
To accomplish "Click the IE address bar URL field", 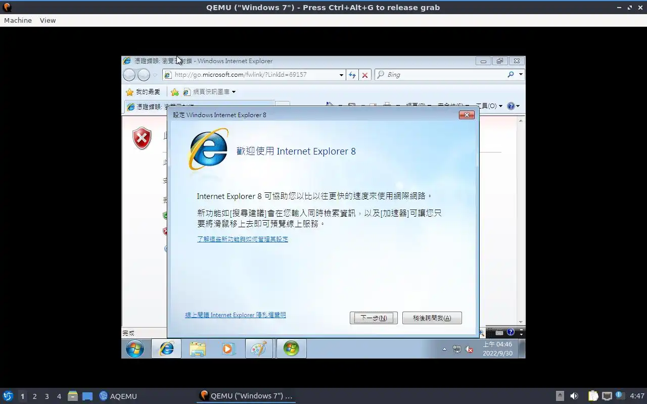I will 255,75.
